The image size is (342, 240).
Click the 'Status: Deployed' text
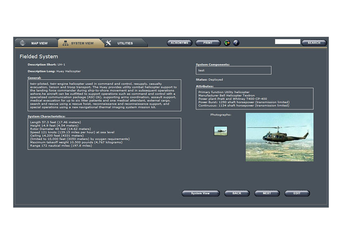209,80
